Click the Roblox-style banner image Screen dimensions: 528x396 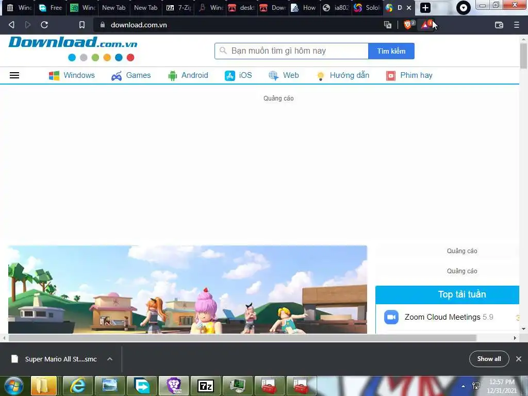coord(188,290)
